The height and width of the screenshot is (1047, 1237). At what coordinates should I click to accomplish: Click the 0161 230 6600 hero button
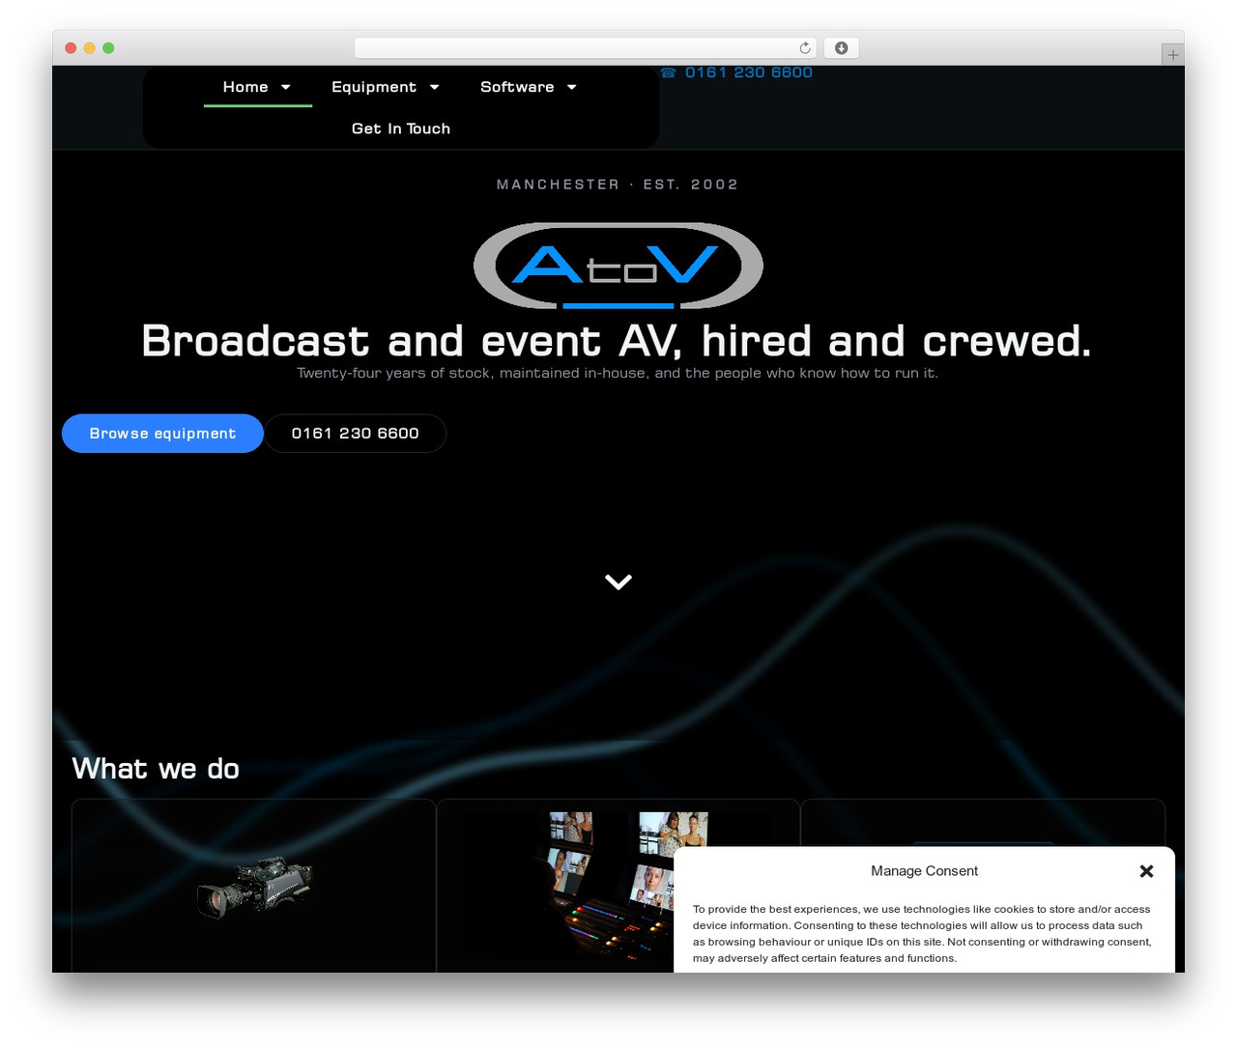tap(356, 434)
